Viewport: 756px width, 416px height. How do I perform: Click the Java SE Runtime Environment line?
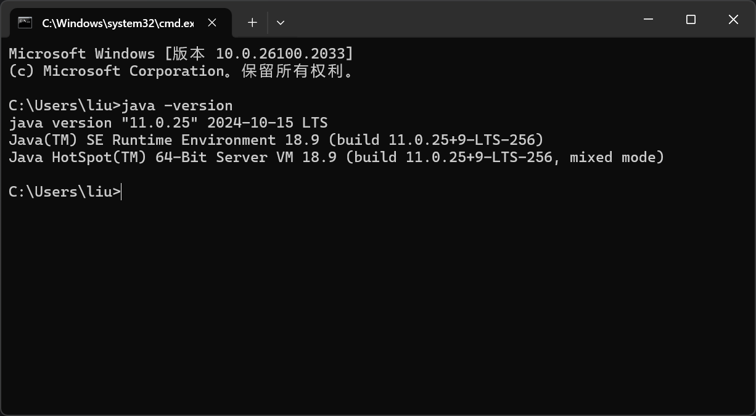(x=276, y=140)
